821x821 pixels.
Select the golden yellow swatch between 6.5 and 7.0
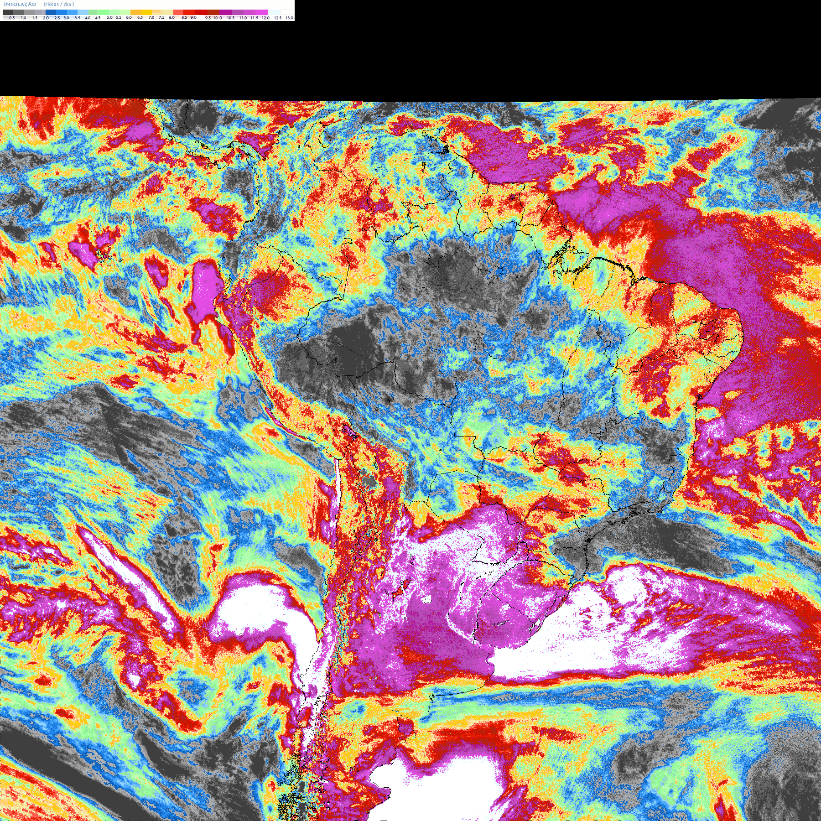click(x=146, y=12)
